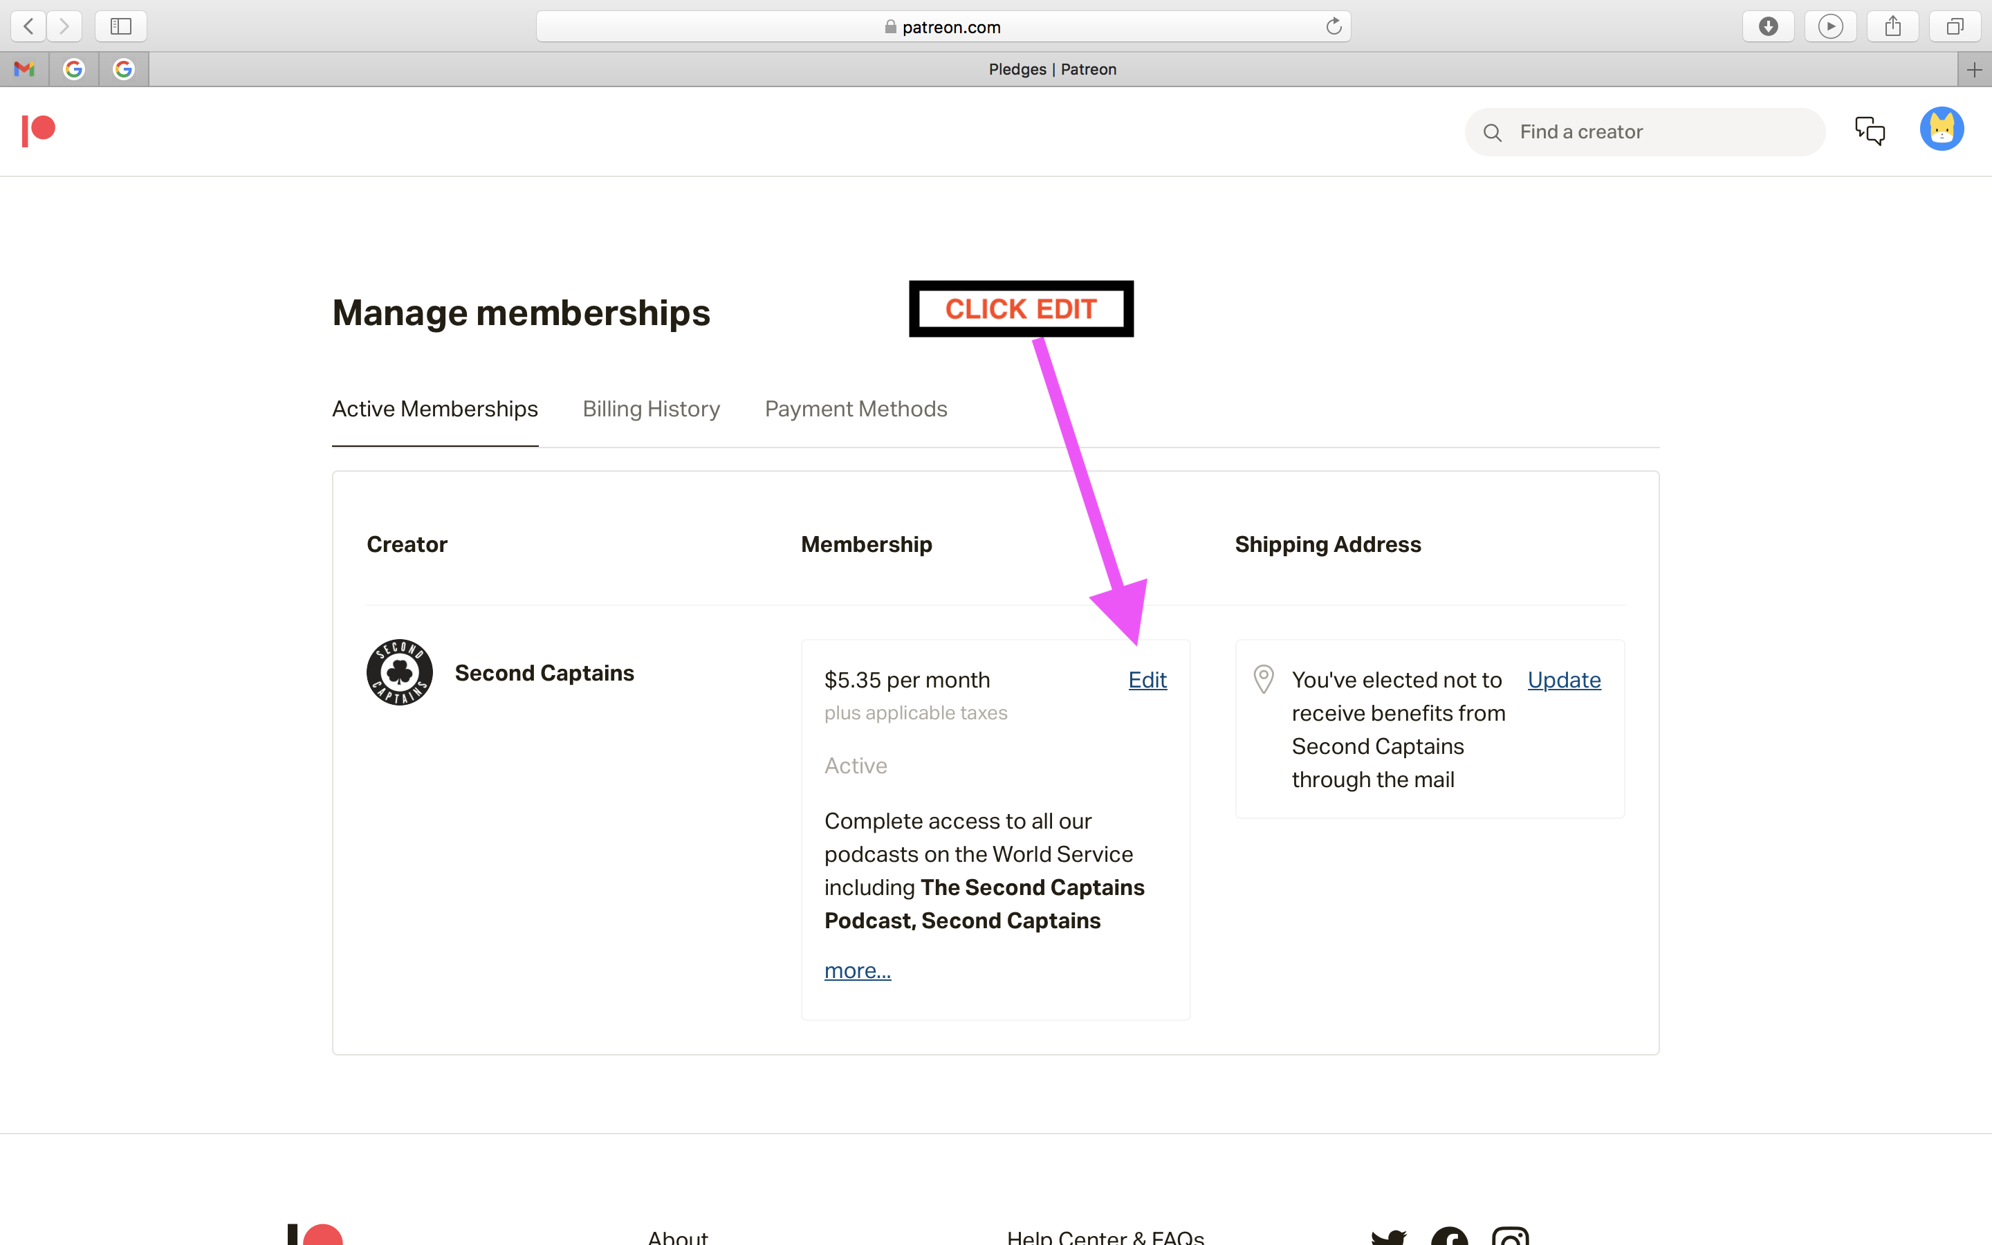Click the Patreon logo in header
This screenshot has width=1992, height=1245.
tap(38, 131)
